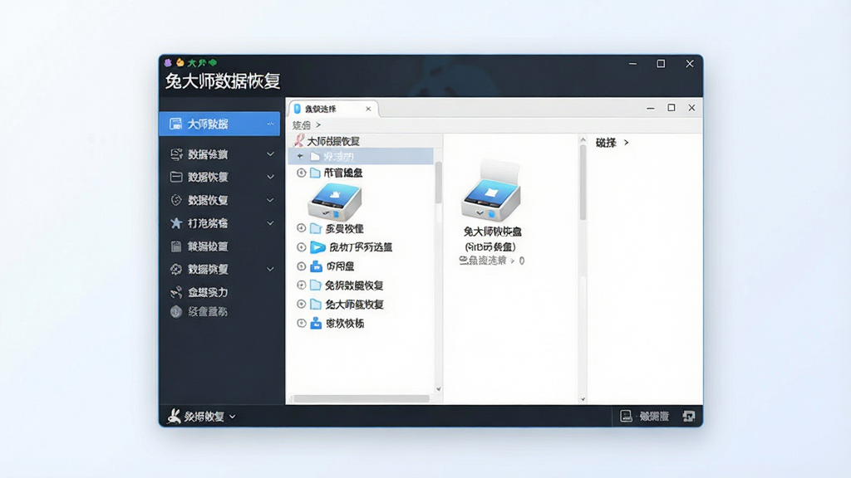
Task: Click the tree pane's vertical scrollbar
Action: click(439, 182)
